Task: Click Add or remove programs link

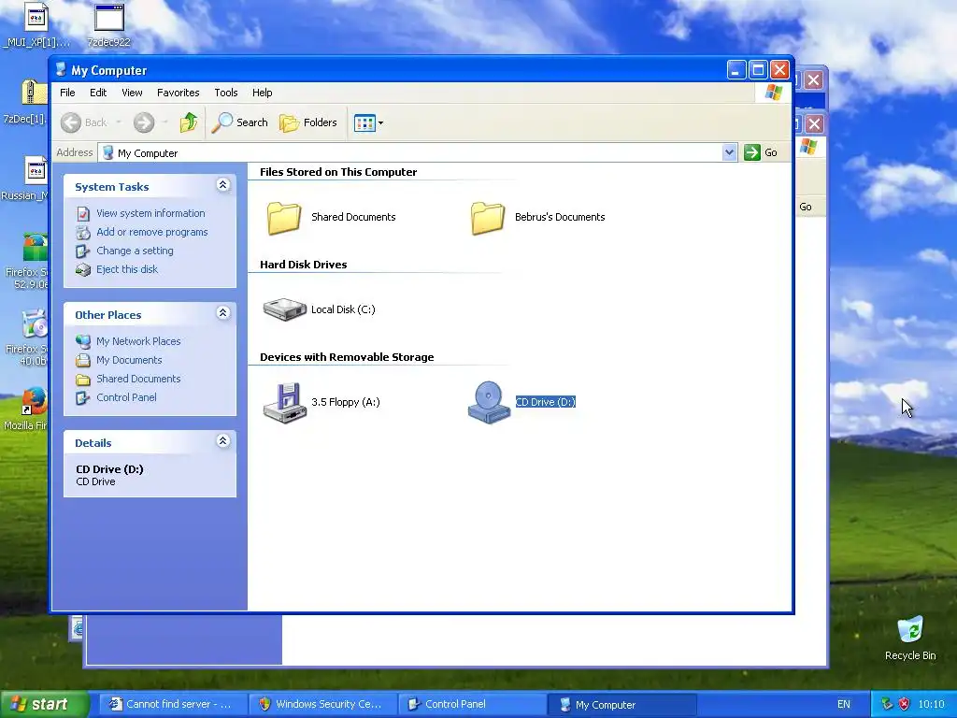Action: (x=152, y=232)
